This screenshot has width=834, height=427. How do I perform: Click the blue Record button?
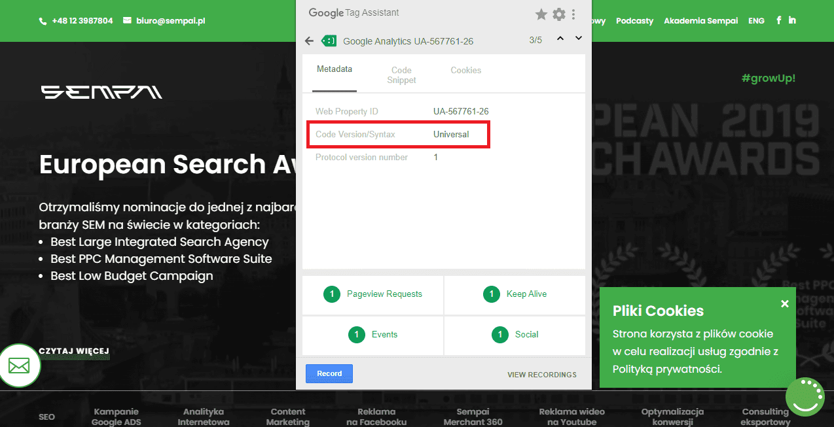click(x=329, y=373)
